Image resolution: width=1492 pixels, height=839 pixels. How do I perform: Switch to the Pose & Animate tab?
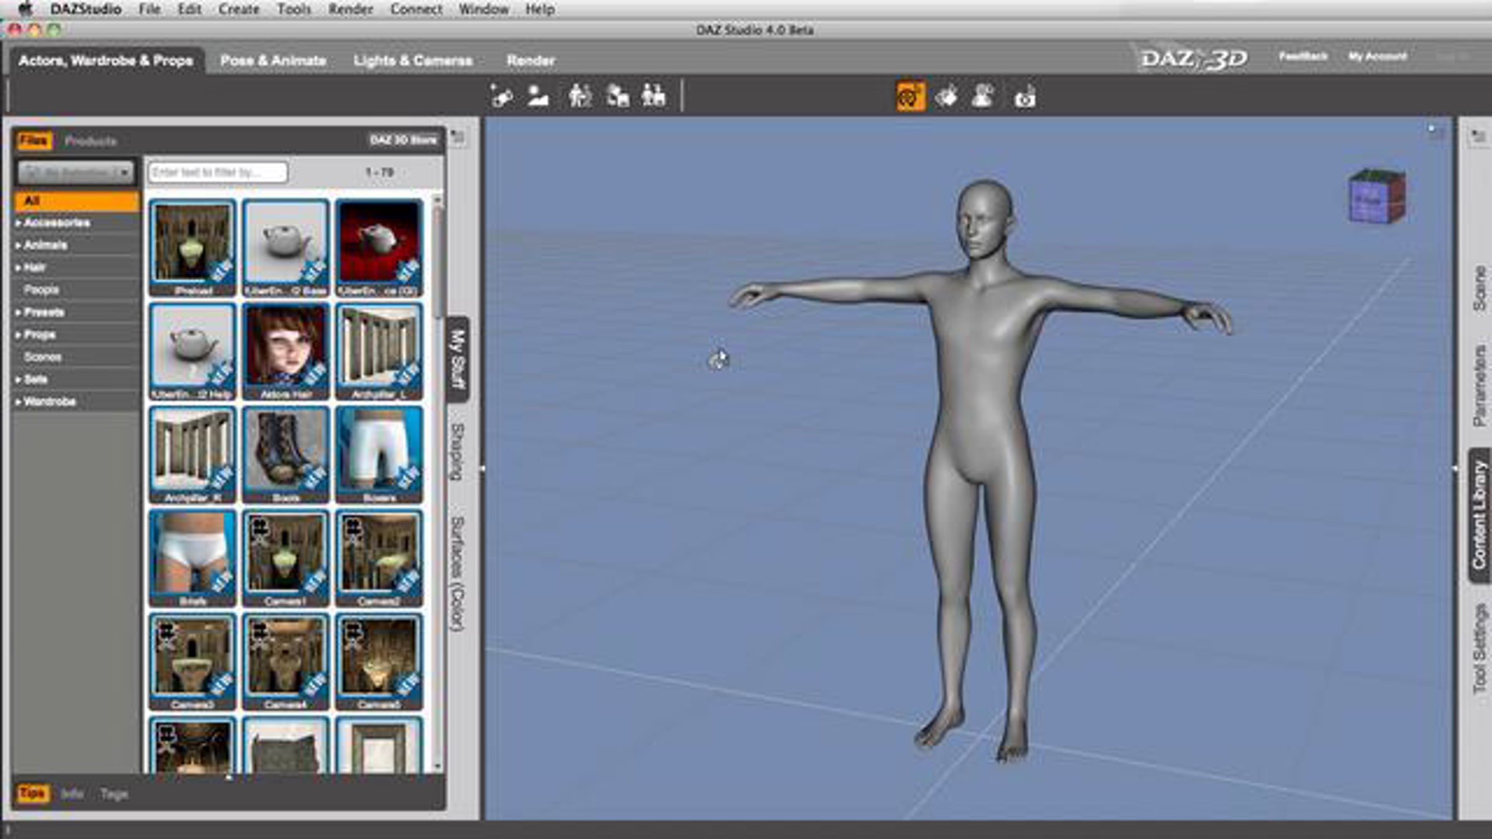273,61
